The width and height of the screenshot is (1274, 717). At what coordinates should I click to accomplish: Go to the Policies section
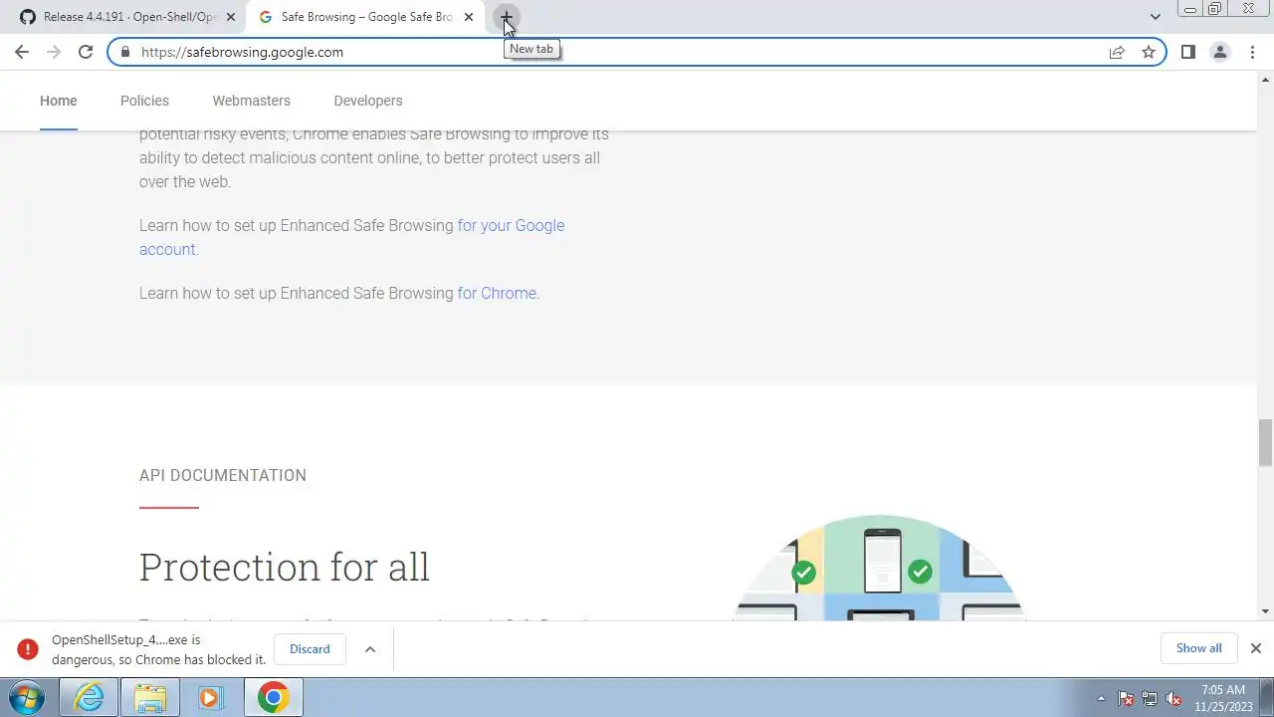coord(144,101)
